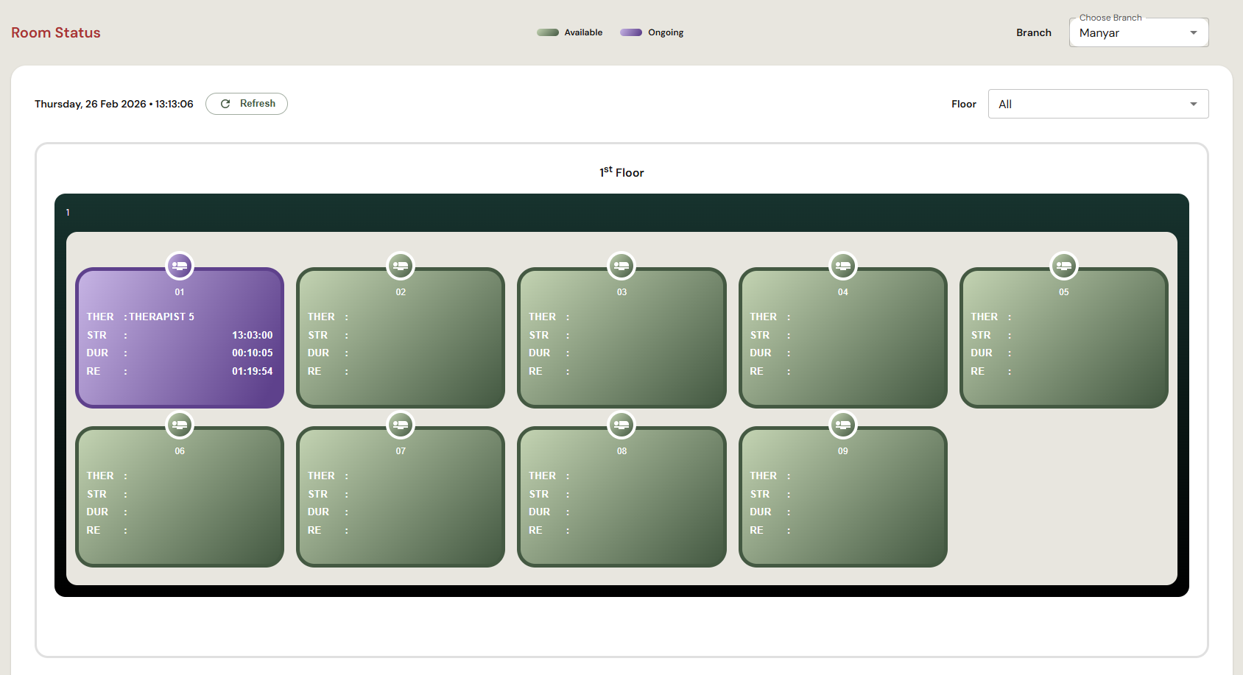Expand the Floor filter dropdown set to All

tap(1098, 104)
